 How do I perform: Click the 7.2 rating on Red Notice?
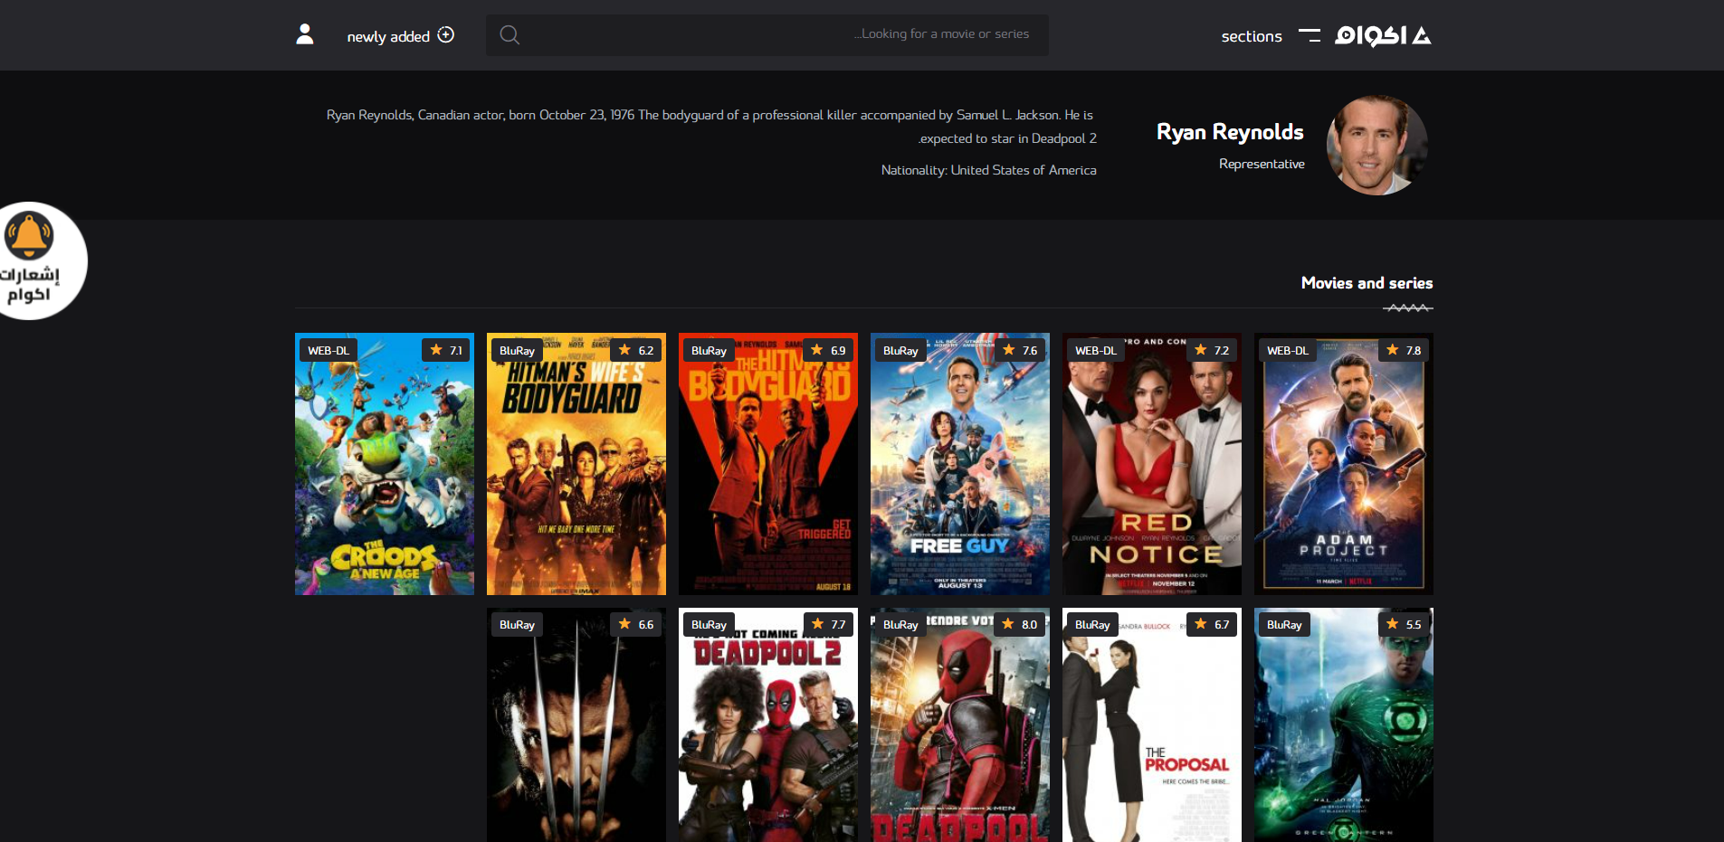click(x=1212, y=350)
